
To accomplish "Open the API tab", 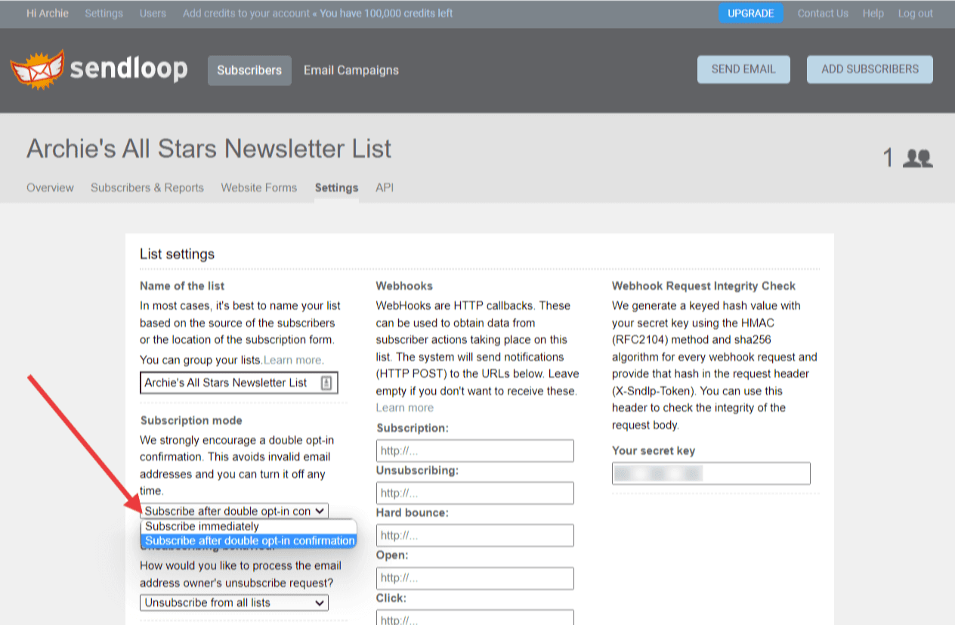I will tap(385, 187).
